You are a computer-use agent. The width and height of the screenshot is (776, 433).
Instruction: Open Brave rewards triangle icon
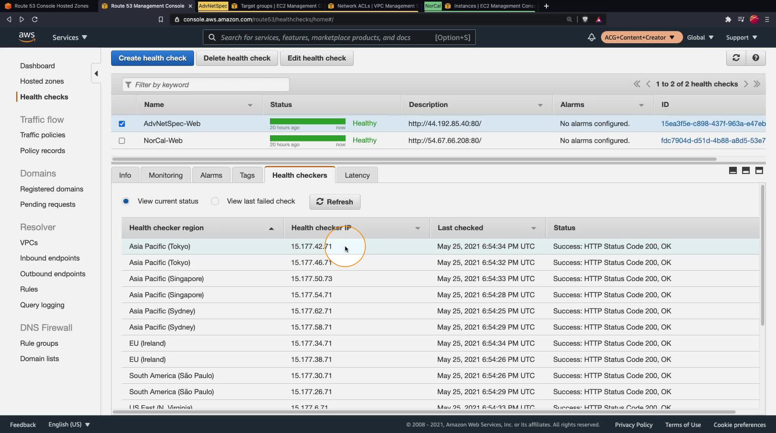pos(599,19)
